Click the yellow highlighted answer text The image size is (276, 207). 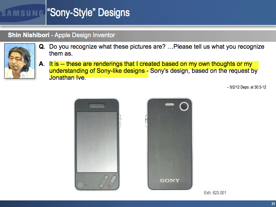(149, 64)
